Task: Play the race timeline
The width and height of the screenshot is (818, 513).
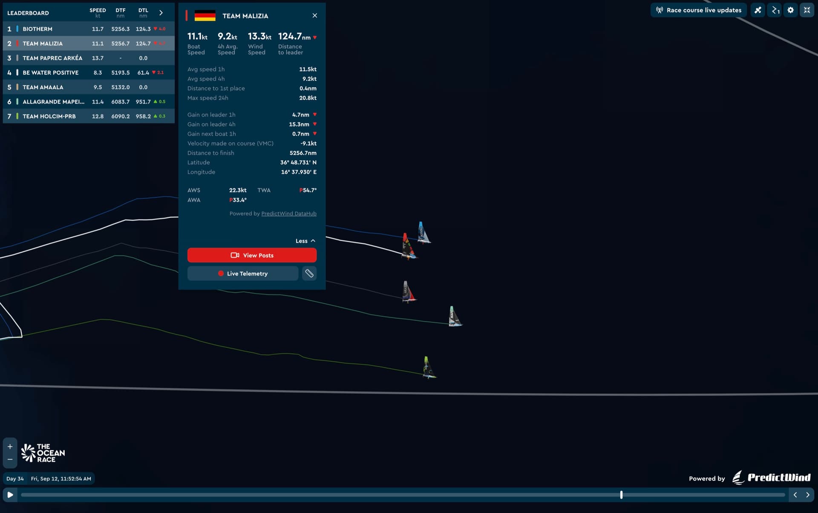Action: 10,495
